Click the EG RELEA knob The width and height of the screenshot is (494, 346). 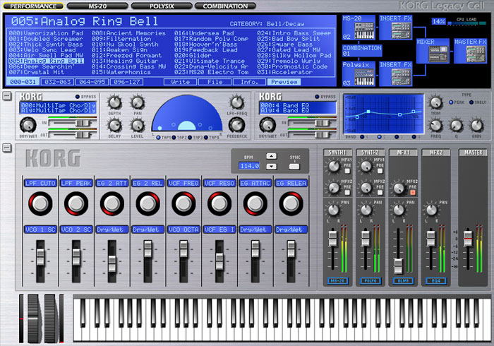coord(291,204)
